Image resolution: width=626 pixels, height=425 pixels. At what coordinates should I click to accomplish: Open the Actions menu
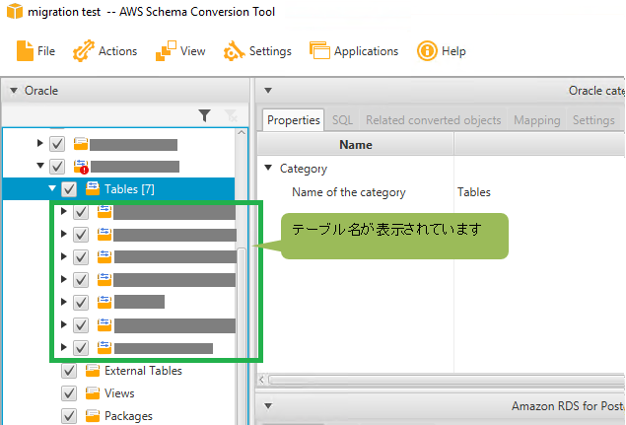[105, 51]
